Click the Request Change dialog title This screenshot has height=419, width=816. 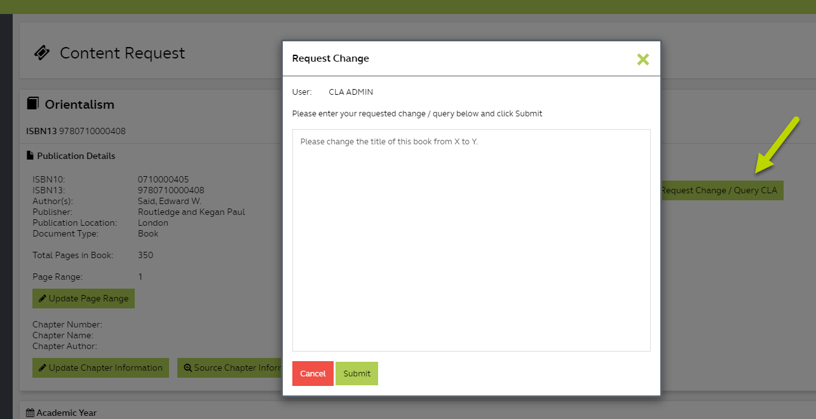[330, 58]
